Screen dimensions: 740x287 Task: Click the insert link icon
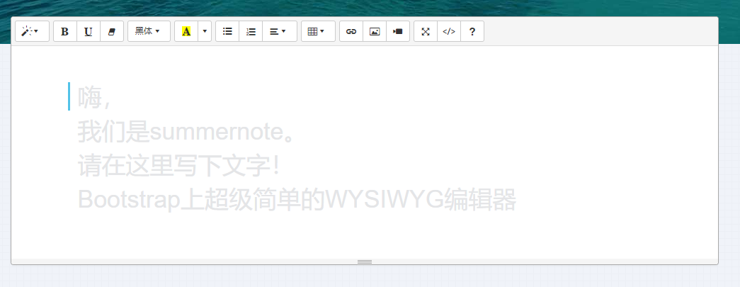[x=351, y=31]
